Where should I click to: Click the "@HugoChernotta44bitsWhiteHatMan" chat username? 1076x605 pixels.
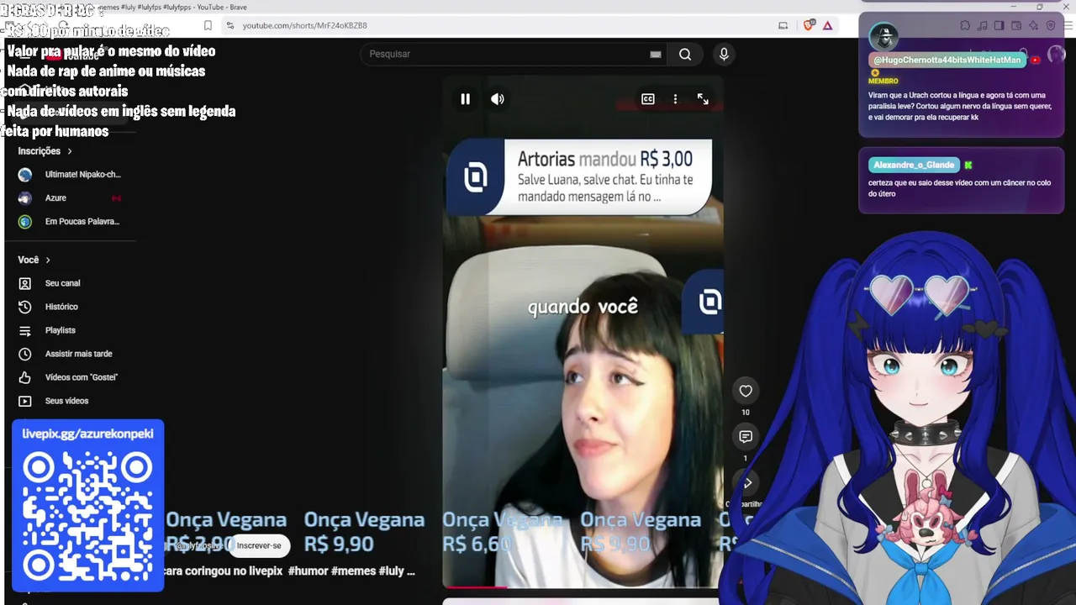(947, 60)
